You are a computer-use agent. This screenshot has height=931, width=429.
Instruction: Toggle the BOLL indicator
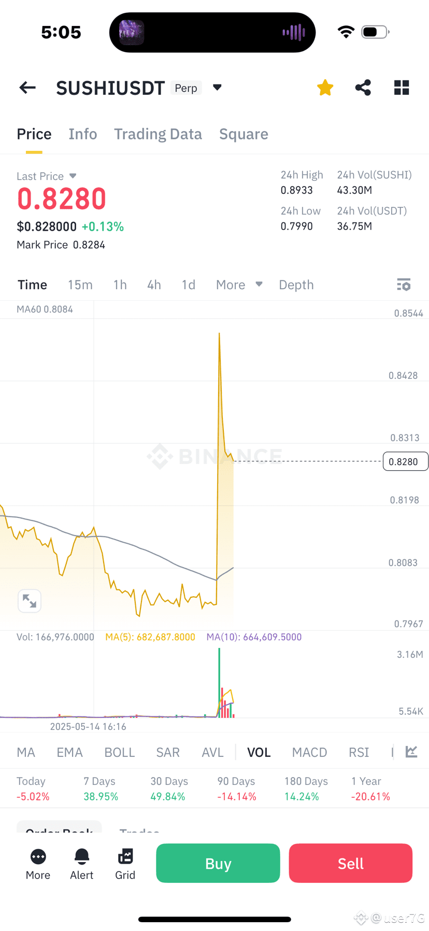[x=120, y=752]
